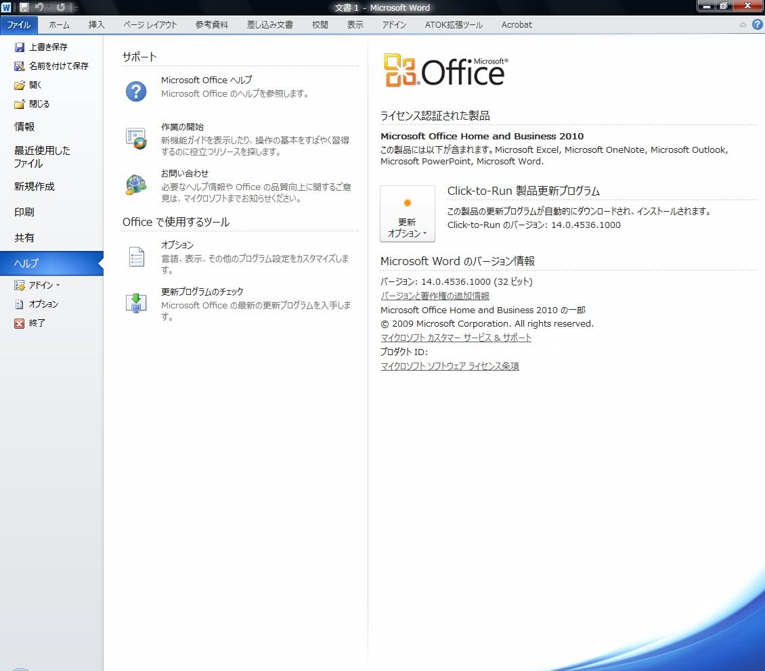765x671 pixels.
Task: Click the 更新プログラムのチェック download icon
Action: point(136,303)
